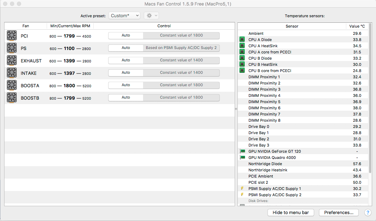Screen dimensions: 376x221
Task: Click the Disk Drives section label
Action: (x=258, y=201)
